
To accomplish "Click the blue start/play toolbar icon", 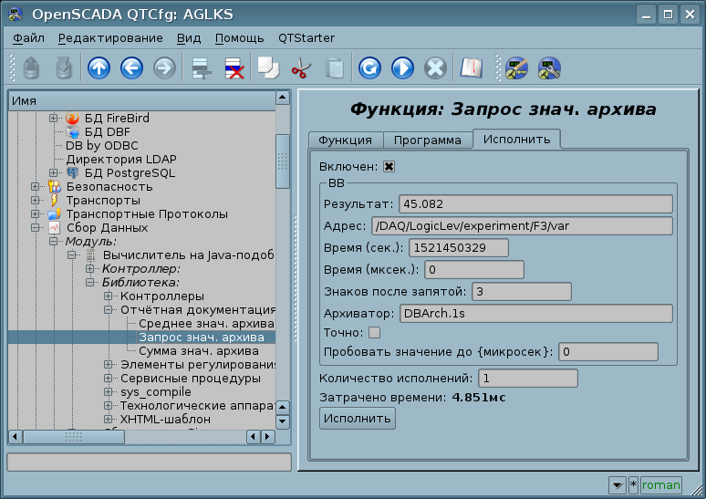I will pyautogui.click(x=402, y=68).
